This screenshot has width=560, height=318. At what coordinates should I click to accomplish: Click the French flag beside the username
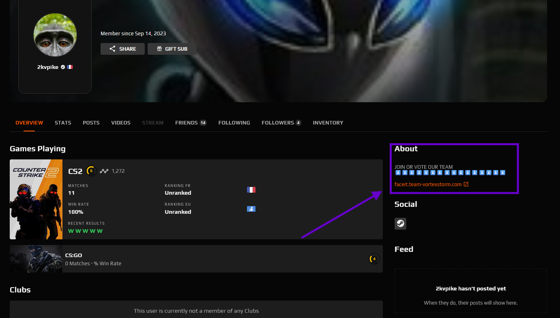click(x=70, y=67)
